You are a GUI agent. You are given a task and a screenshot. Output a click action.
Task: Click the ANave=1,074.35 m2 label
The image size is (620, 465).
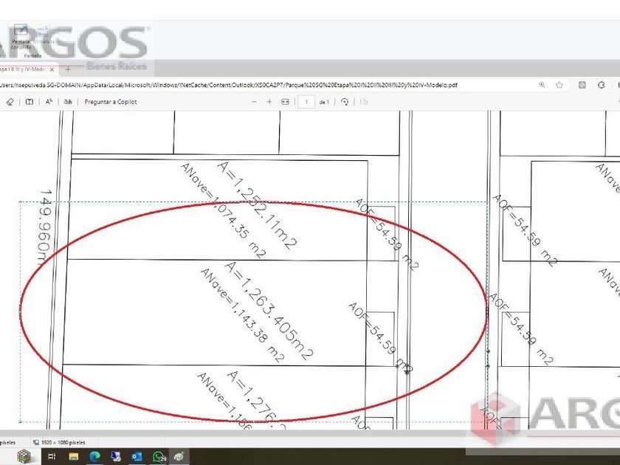click(x=224, y=211)
